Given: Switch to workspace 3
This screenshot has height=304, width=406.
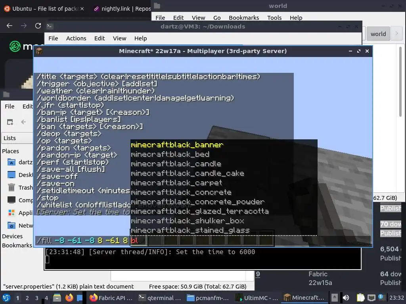Looking at the screenshot, I should (37, 298).
